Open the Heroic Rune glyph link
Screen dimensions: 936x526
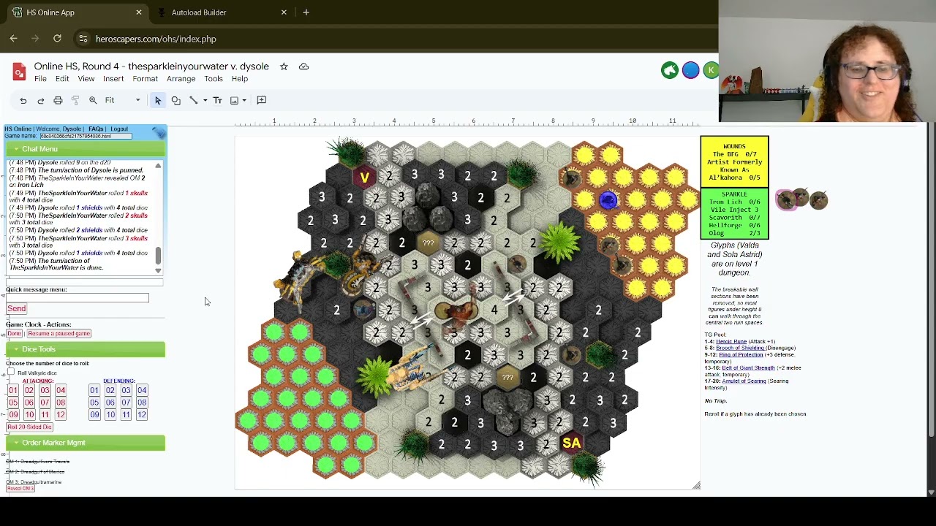[731, 342]
